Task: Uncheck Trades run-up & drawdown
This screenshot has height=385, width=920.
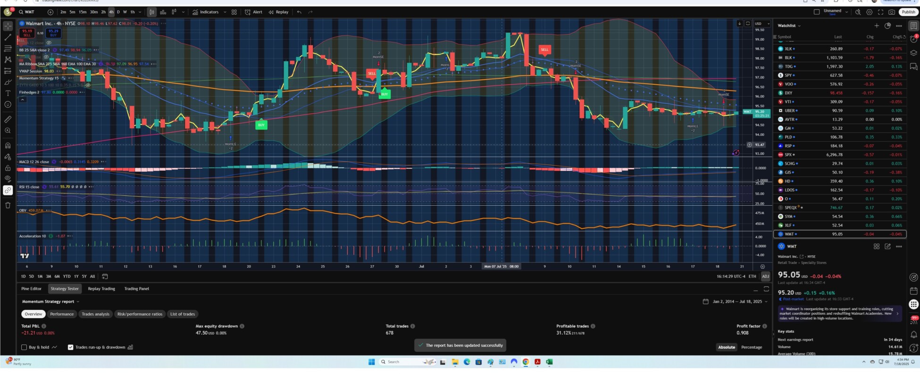Action: [x=70, y=347]
